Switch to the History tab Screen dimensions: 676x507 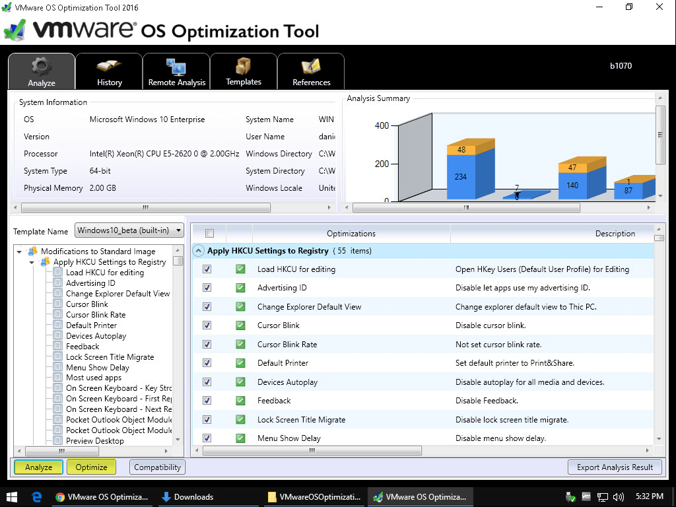point(109,71)
